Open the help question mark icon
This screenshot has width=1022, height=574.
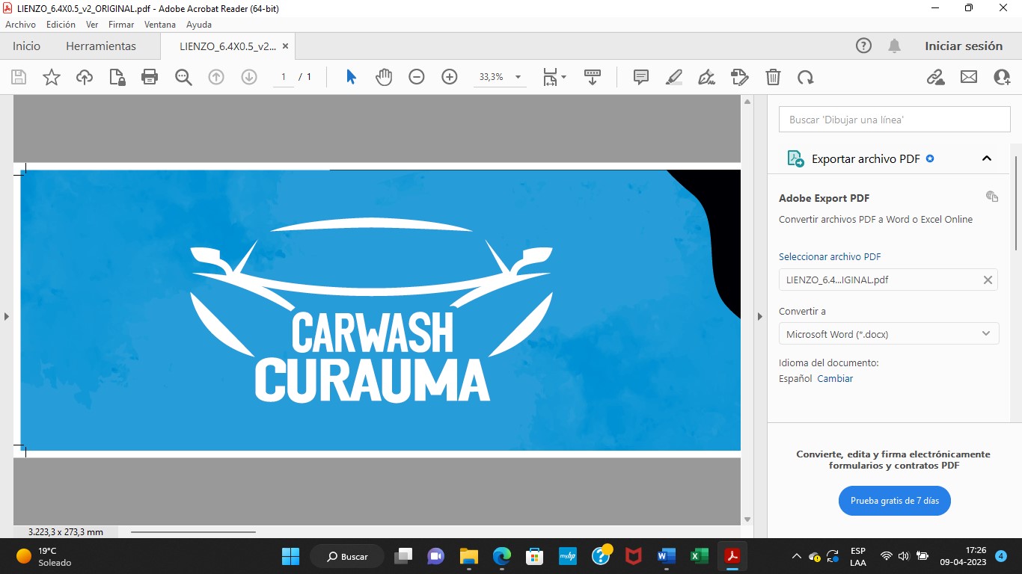[x=863, y=46]
